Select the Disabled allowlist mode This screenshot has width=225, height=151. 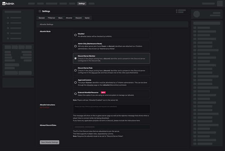click(x=111, y=35)
